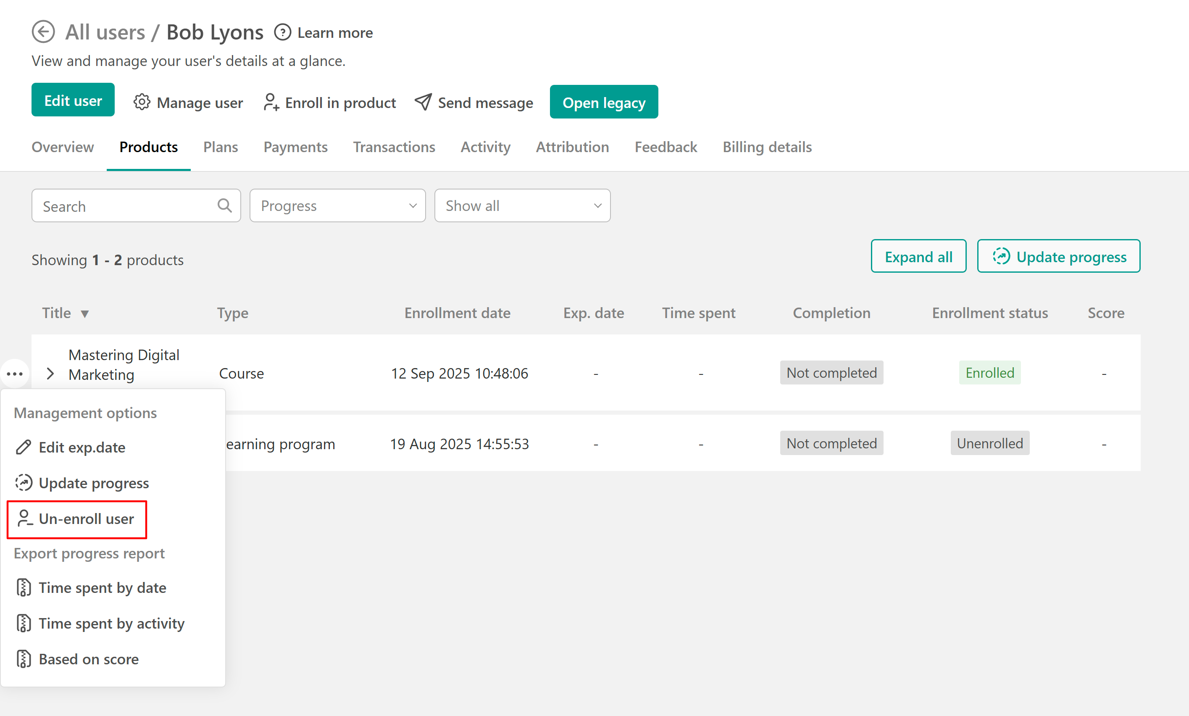Image resolution: width=1189 pixels, height=716 pixels.
Task: Switch to the Attribution tab
Action: (x=573, y=147)
